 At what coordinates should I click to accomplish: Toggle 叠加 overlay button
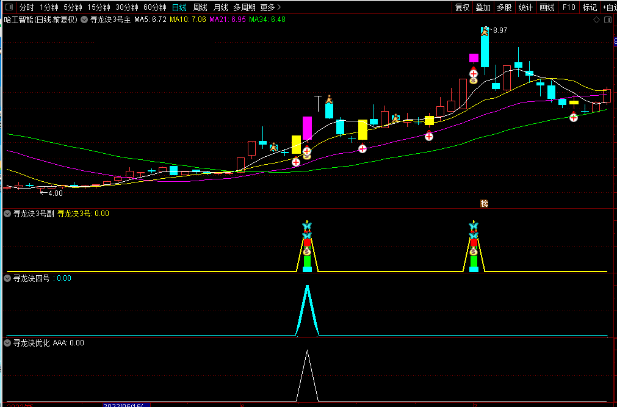pyautogui.click(x=483, y=7)
